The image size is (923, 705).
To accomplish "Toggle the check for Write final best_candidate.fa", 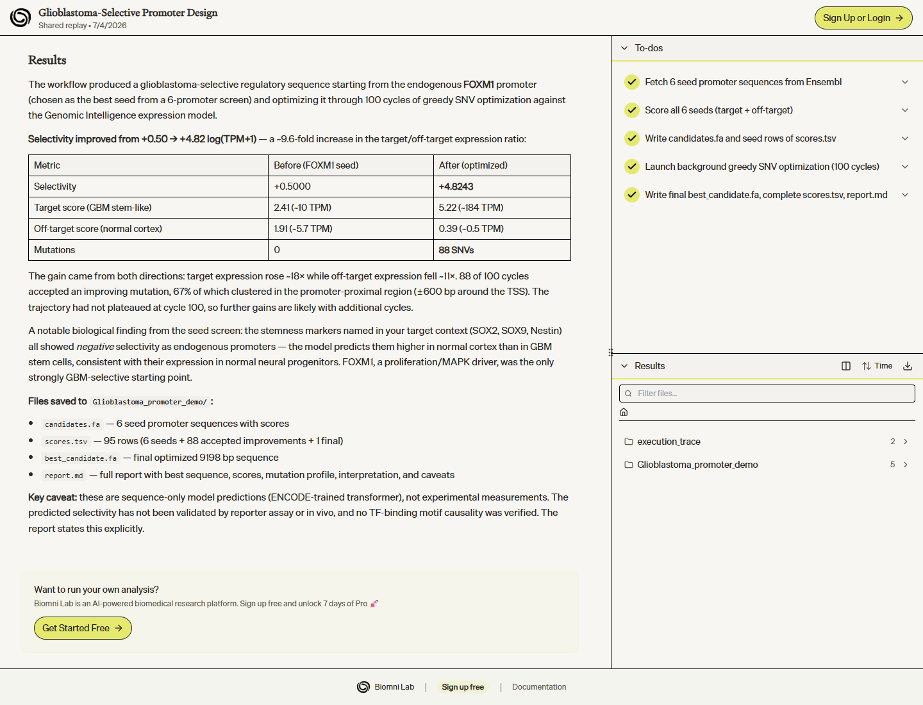I will pos(632,195).
